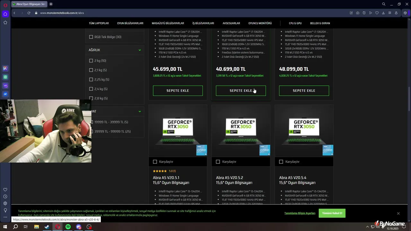Select the Abra Oyun Bilgisayarı browser tab
The image size is (411, 231).
tap(29, 4)
